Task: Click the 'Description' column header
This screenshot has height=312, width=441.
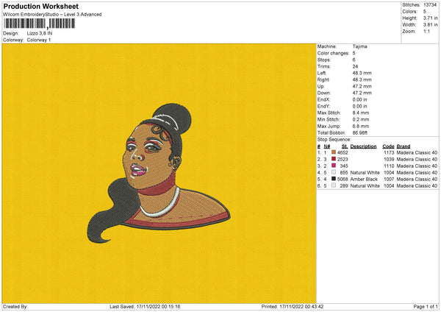Action: point(363,146)
